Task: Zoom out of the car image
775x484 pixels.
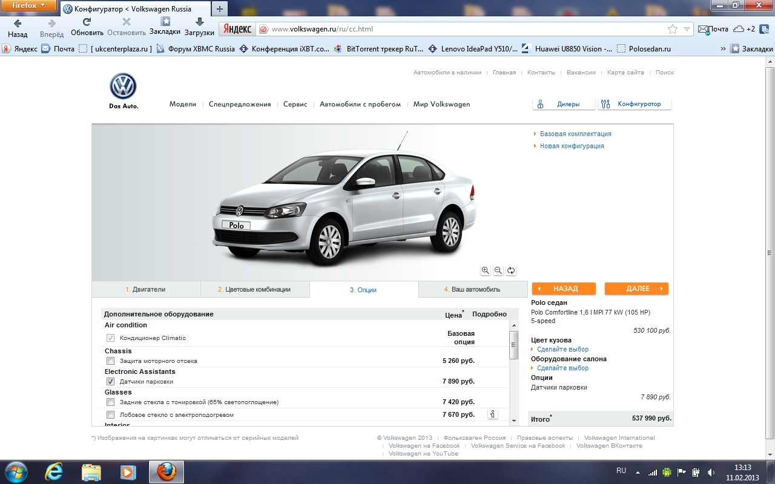Action: coord(498,270)
